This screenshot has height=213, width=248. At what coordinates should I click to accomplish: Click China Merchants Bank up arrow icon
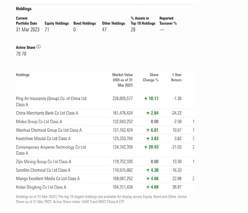coord(148,113)
